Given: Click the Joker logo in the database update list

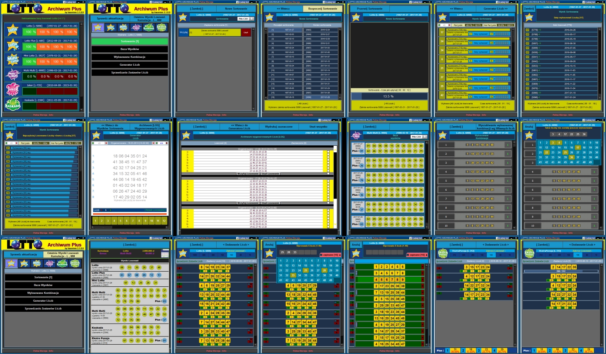Looking at the screenshot, I should 13,89.
